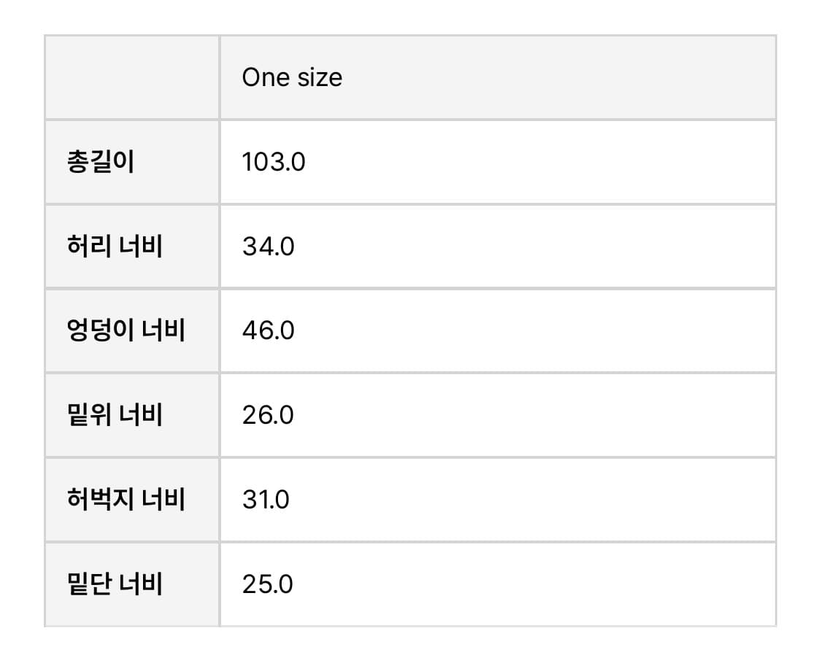Click the 103.0 total length value

click(x=274, y=162)
